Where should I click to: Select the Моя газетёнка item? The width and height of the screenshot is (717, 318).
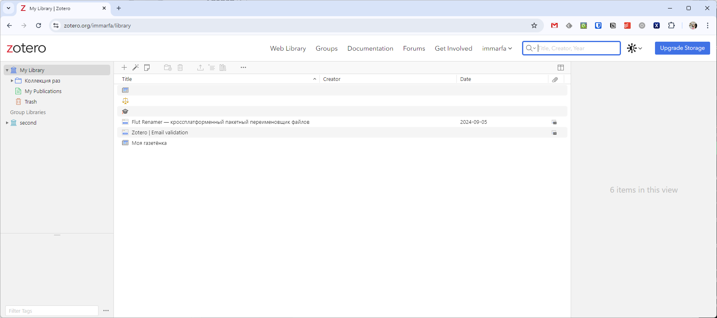(342, 143)
